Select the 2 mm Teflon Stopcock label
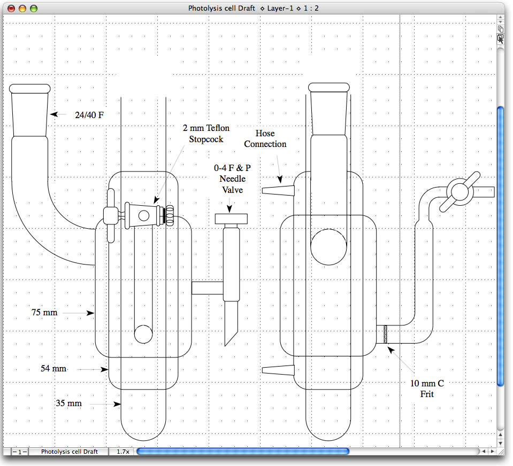The height and width of the screenshot is (466, 513). [x=206, y=134]
